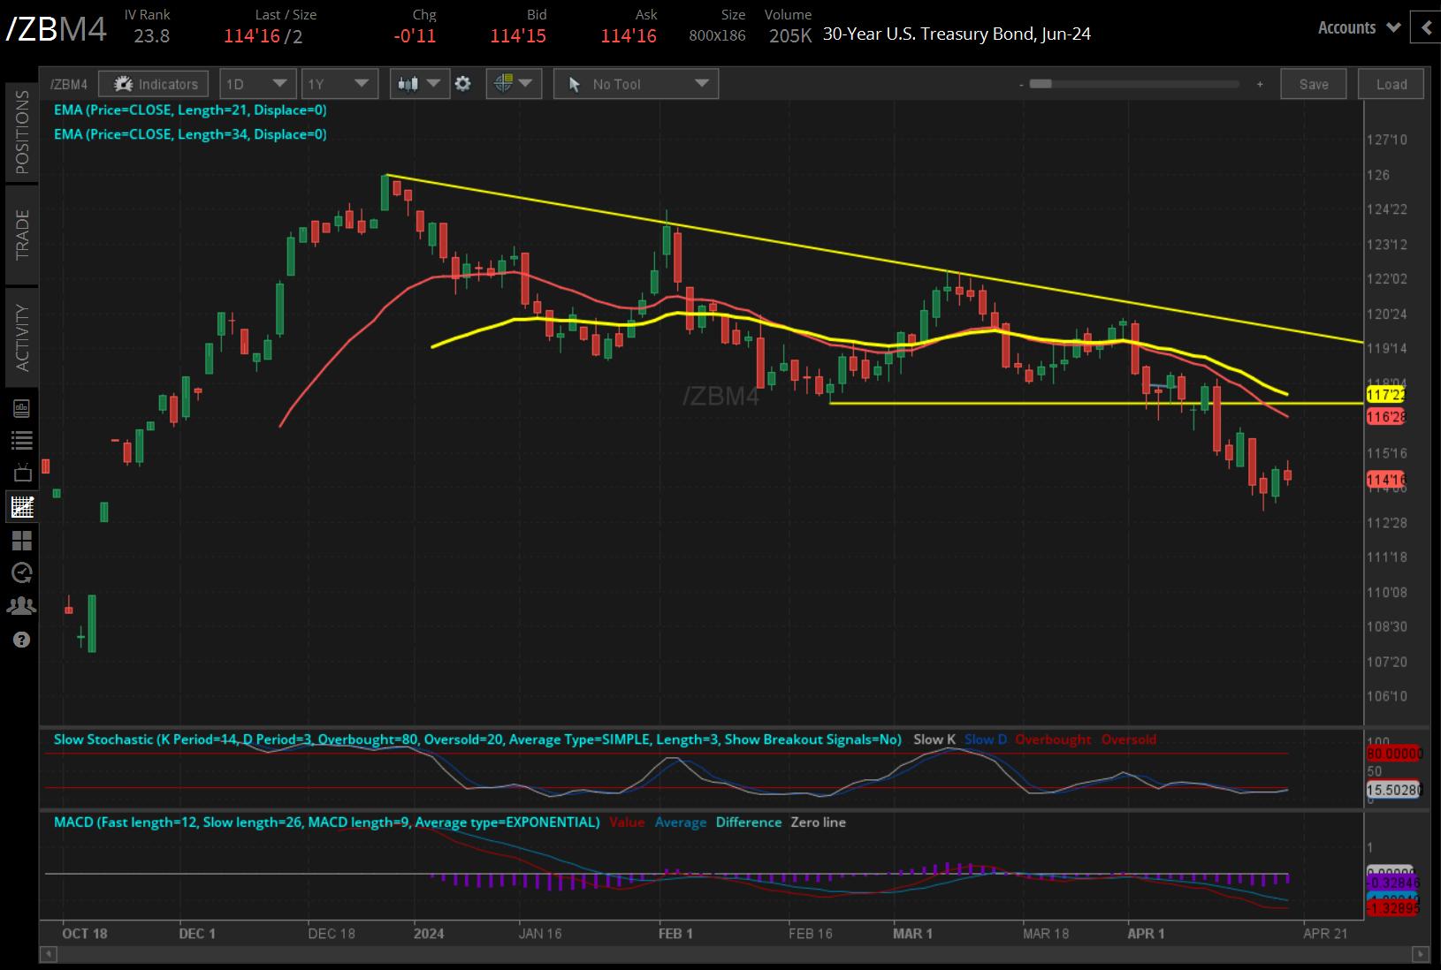Toggle the MACD Difference histogram display
Screen dimensions: 1441x970
point(749,822)
